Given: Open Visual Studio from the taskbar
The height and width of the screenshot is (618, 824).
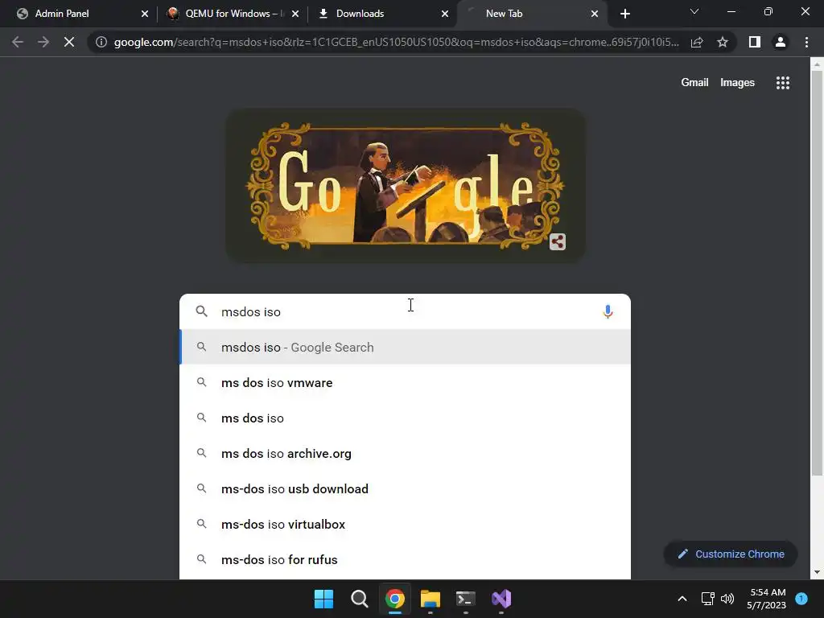Looking at the screenshot, I should point(501,599).
